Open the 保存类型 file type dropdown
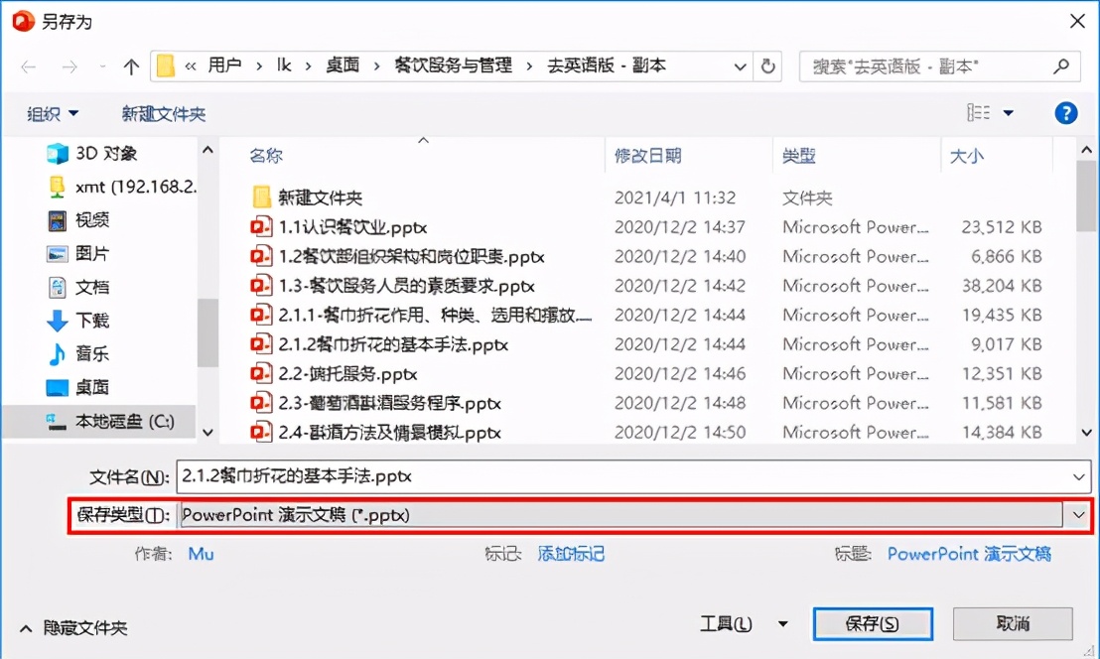The width and height of the screenshot is (1100, 659). [x=1078, y=514]
